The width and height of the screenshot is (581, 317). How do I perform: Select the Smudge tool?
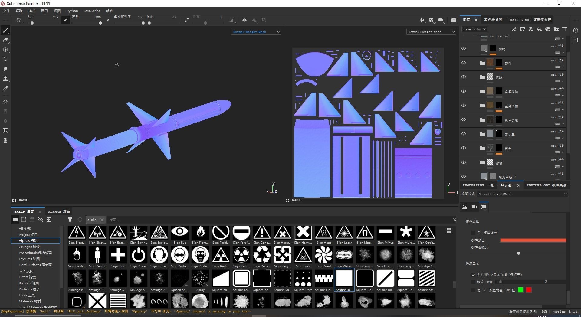[5, 69]
